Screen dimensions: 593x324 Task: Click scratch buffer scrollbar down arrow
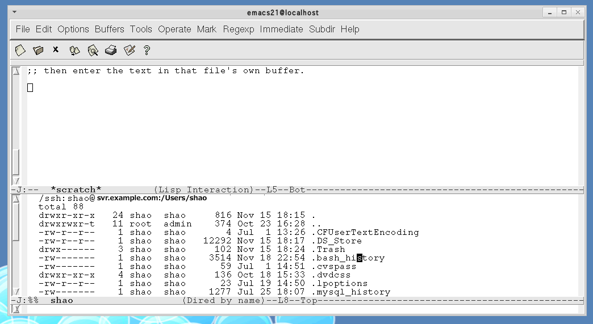tap(16, 181)
